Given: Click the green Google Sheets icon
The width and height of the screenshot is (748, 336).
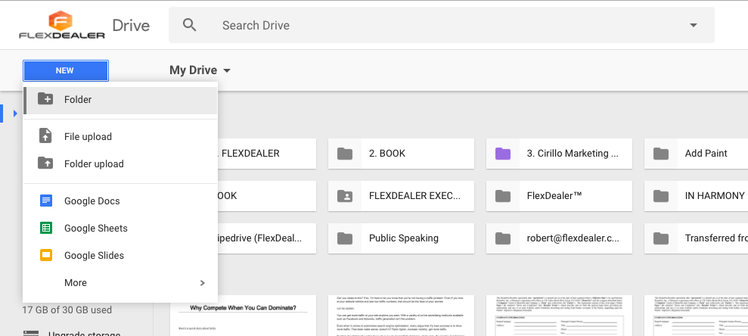Looking at the screenshot, I should (46, 229).
